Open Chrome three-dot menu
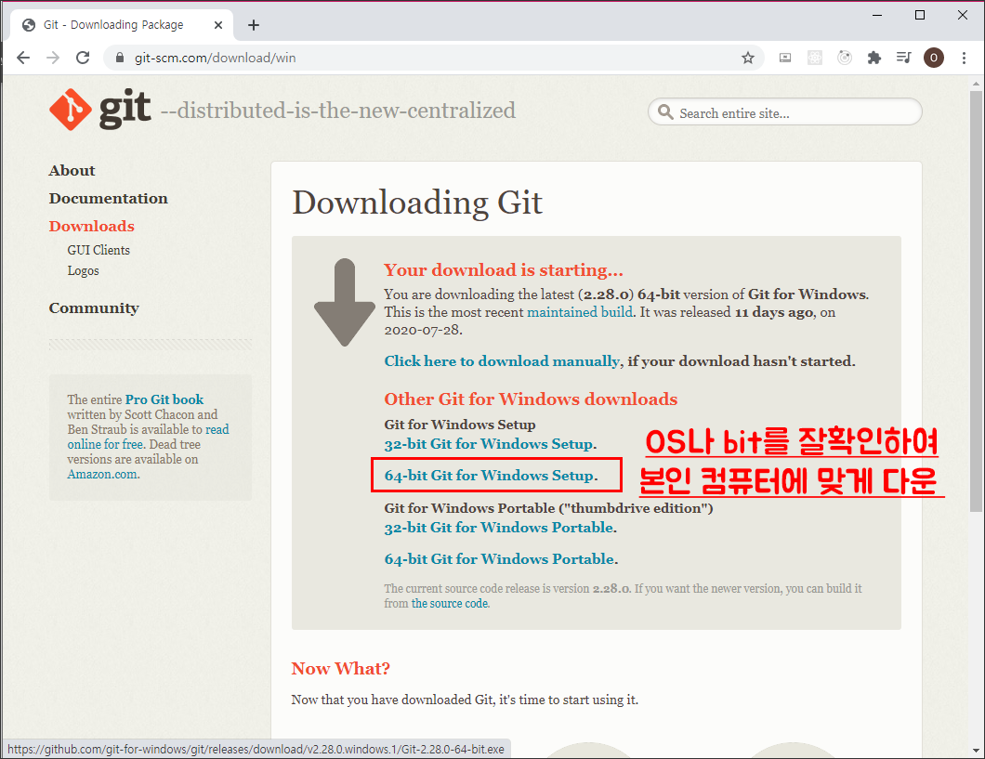The width and height of the screenshot is (985, 759). click(964, 58)
